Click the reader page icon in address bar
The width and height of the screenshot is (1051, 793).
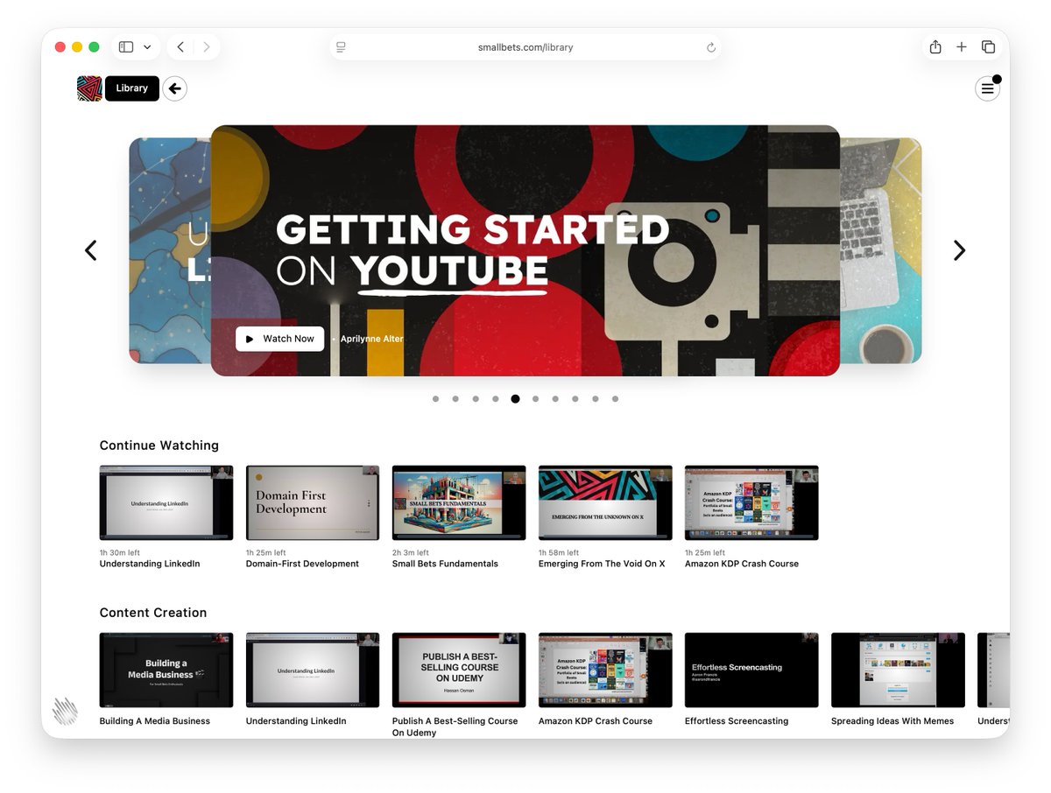(x=342, y=47)
